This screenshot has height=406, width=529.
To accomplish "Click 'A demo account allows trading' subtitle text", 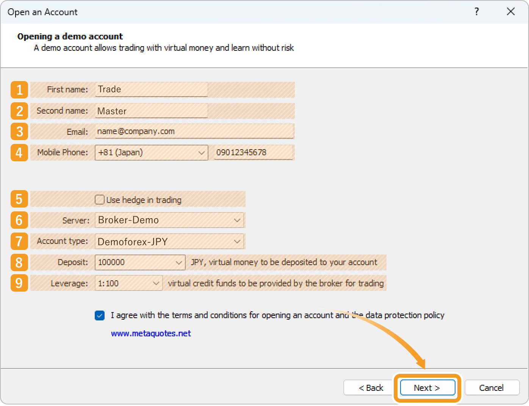I will point(164,48).
